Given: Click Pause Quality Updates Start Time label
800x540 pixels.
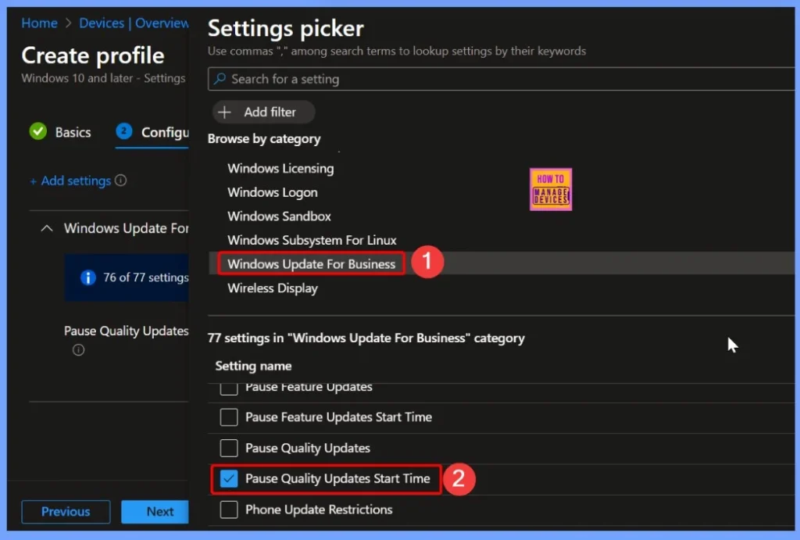Looking at the screenshot, I should point(337,479).
